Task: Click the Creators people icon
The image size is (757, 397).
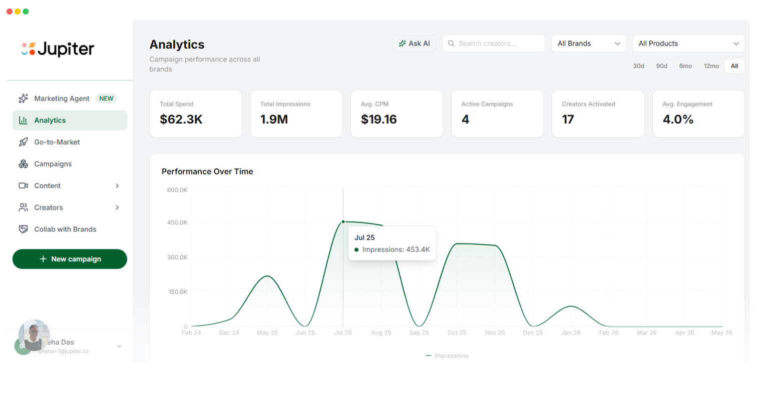Action: [x=23, y=207]
